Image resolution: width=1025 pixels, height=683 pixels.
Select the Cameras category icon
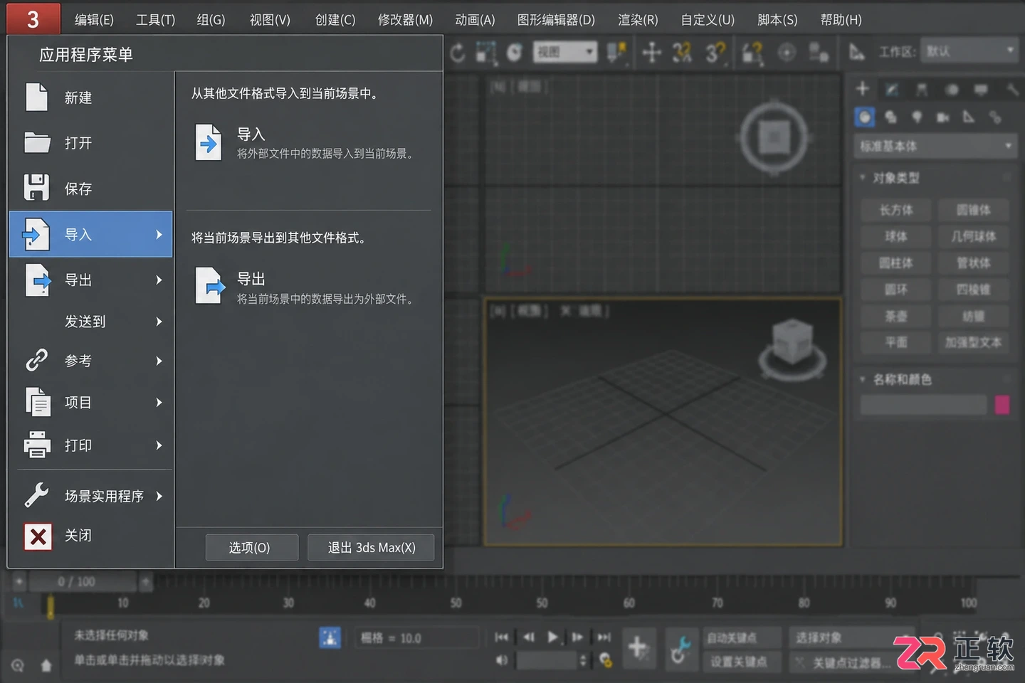click(943, 117)
